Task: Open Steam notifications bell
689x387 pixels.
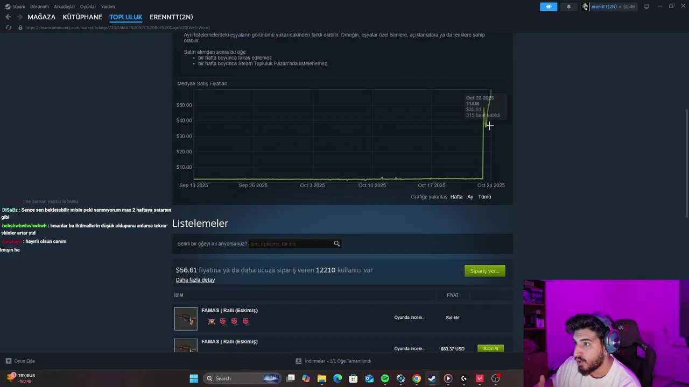Action: coord(568,6)
